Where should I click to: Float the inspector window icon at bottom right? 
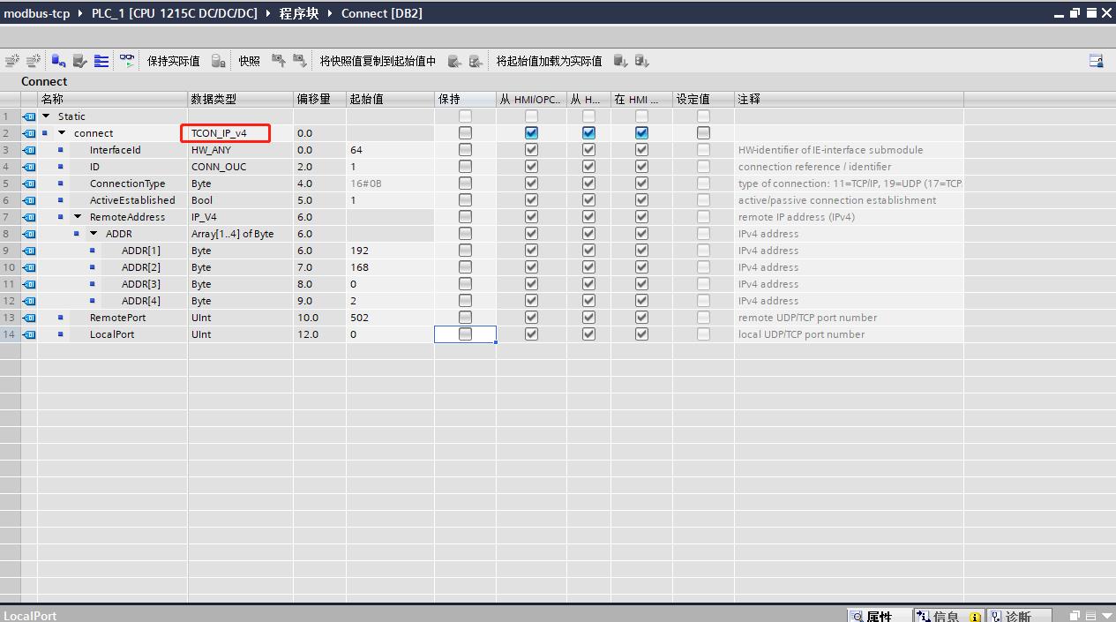(1075, 616)
